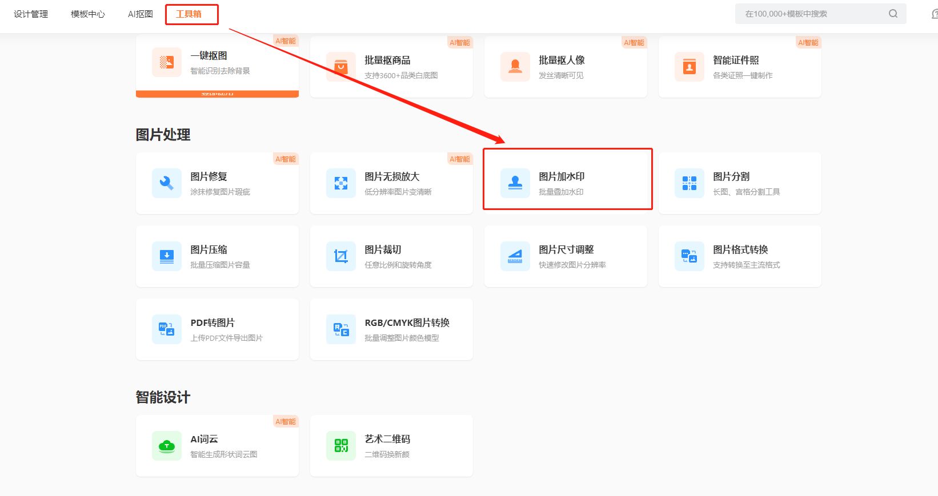Open the 批量抠商品 tool card
Image resolution: width=938 pixels, height=496 pixels.
click(x=391, y=67)
